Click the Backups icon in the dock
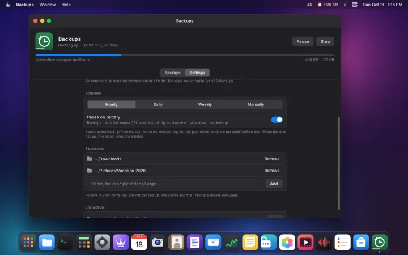 point(379,243)
